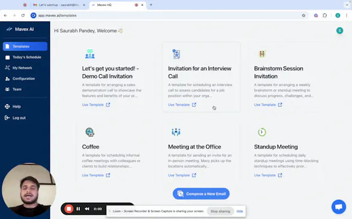Click the My Network nodes icon

tap(7, 68)
